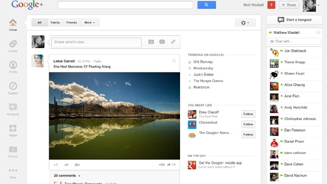Open Circles in the left sidebar

coord(13,46)
